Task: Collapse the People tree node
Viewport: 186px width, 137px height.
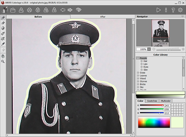Action: 138,58
